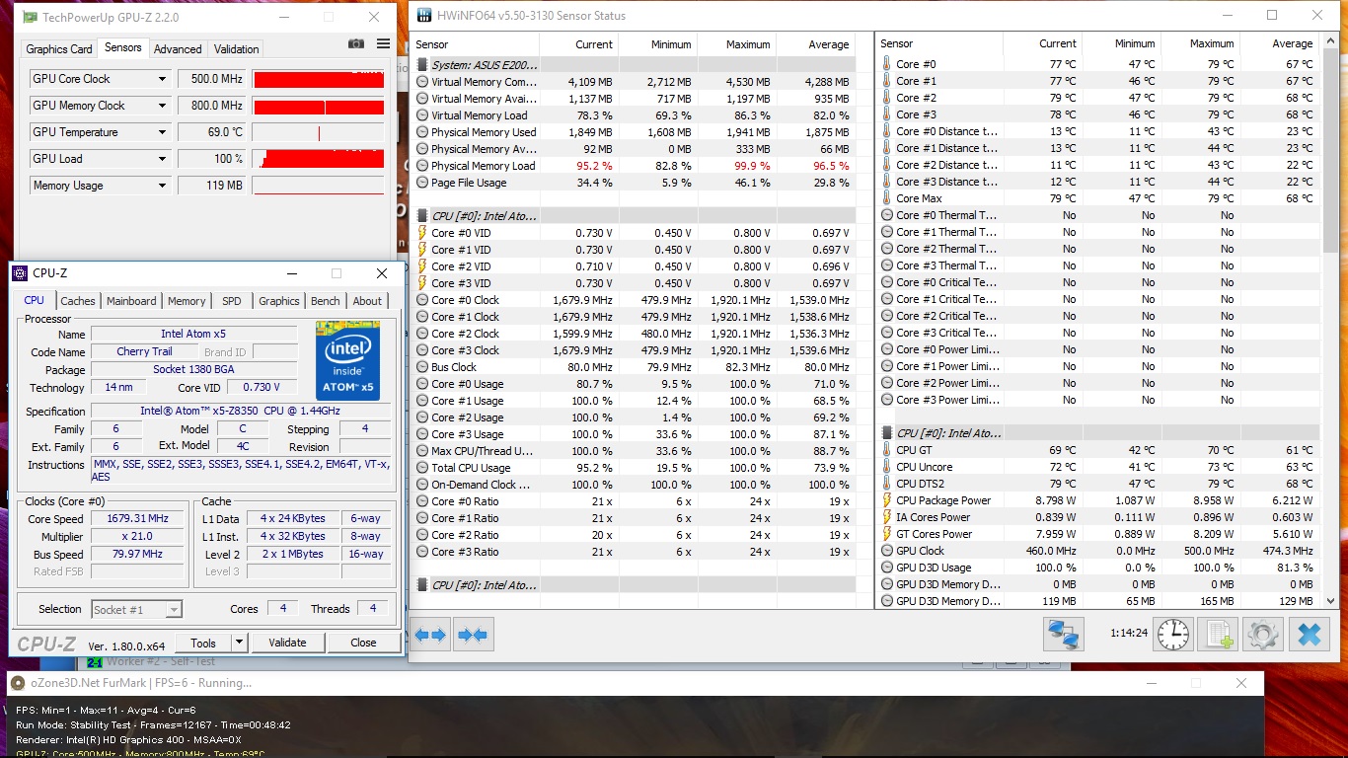Viewport: 1348px width, 758px height.
Task: Click the thermometer icon beside Core Max
Action: (x=886, y=198)
